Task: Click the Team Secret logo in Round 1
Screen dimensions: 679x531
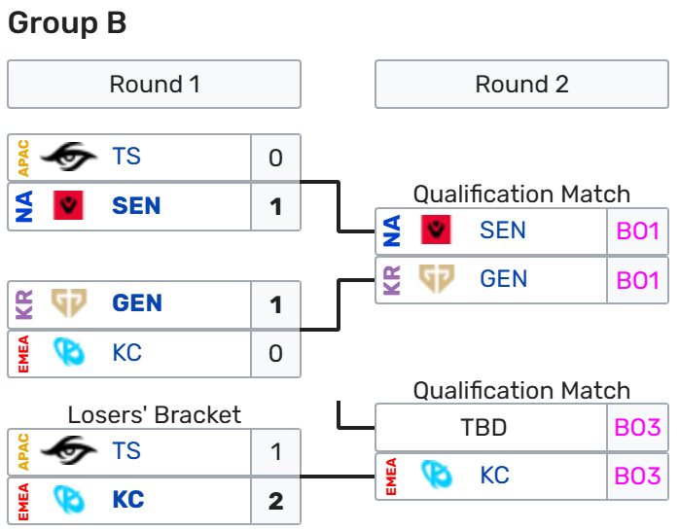Action: click(68, 157)
